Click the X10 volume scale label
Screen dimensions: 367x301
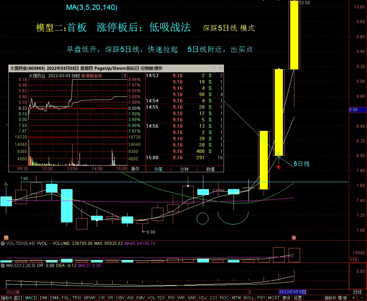click(x=353, y=260)
